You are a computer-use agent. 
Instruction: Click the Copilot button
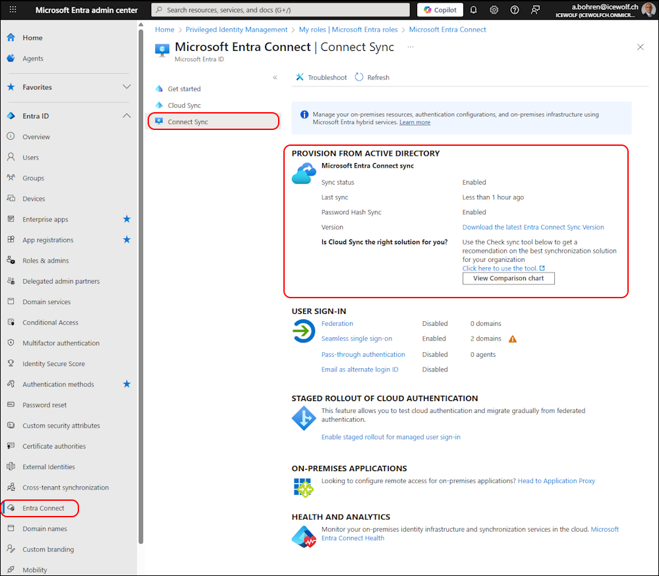440,10
